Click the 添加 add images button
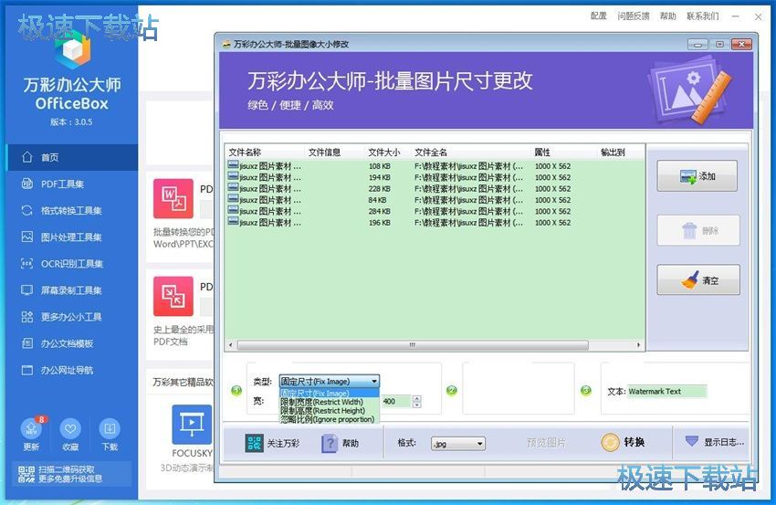 pyautogui.click(x=697, y=175)
